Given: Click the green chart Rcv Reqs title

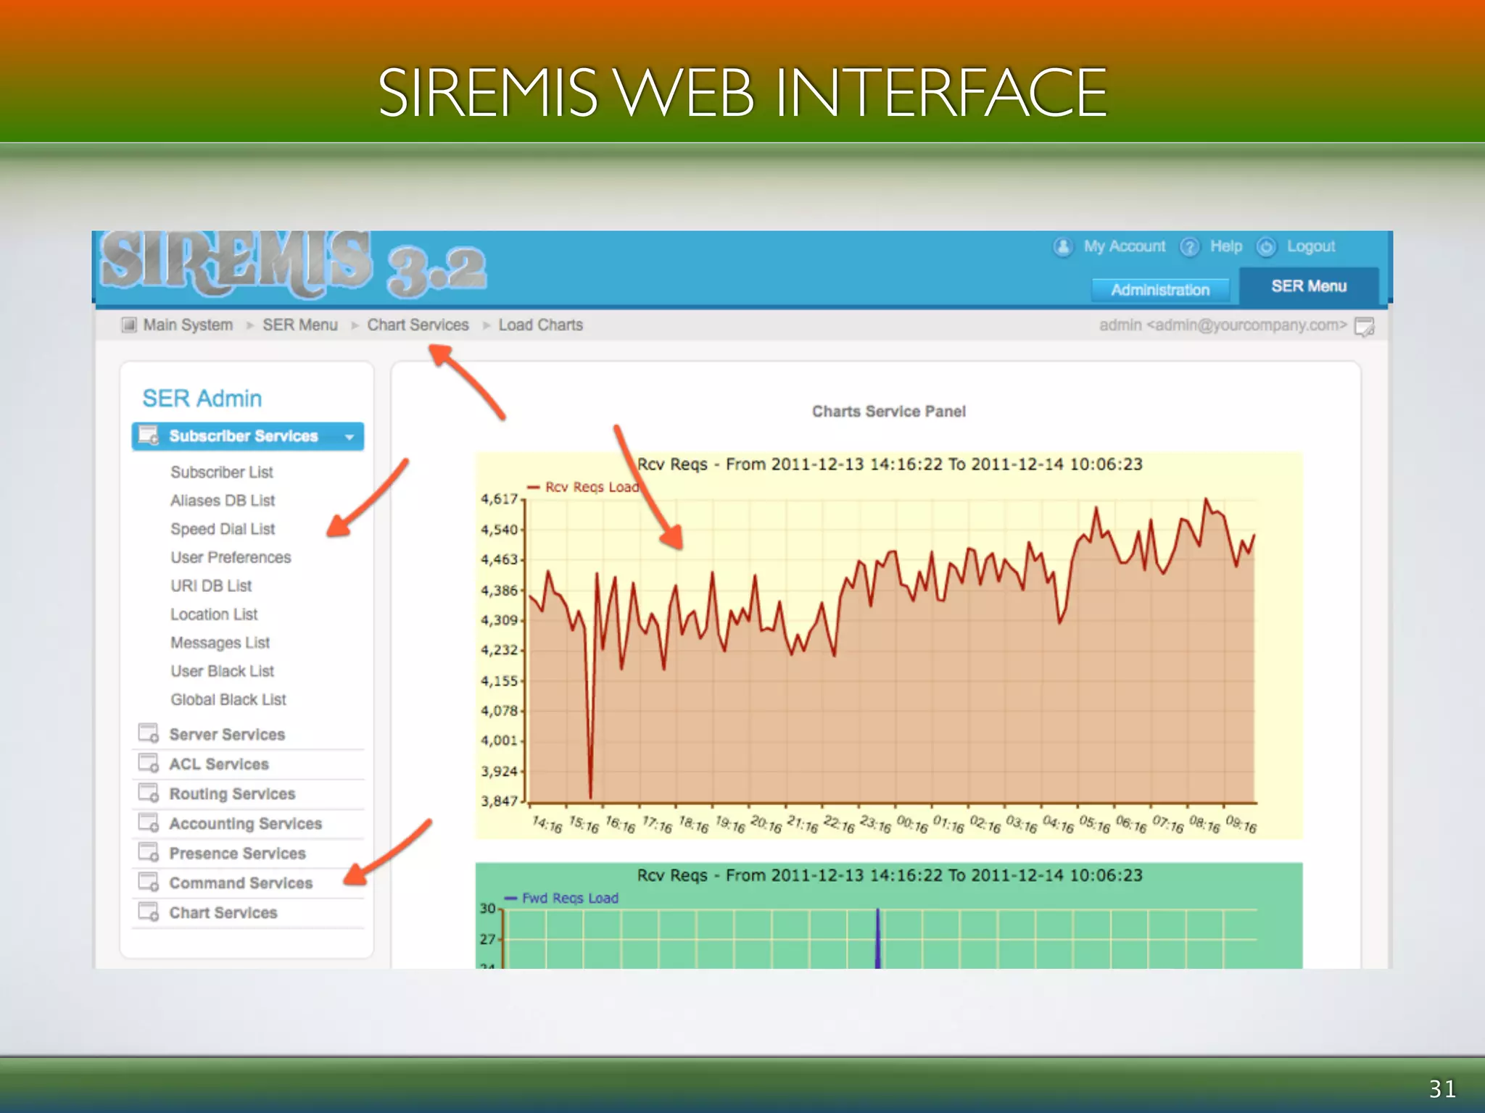Looking at the screenshot, I should pos(890,875).
